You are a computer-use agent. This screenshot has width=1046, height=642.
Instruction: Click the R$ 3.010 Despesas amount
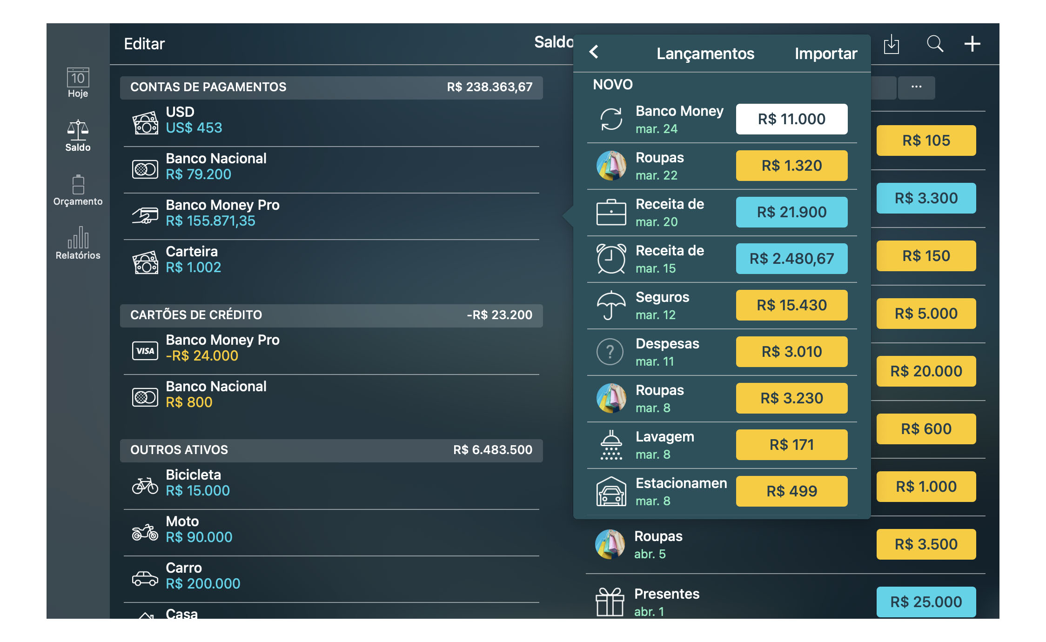tap(791, 352)
